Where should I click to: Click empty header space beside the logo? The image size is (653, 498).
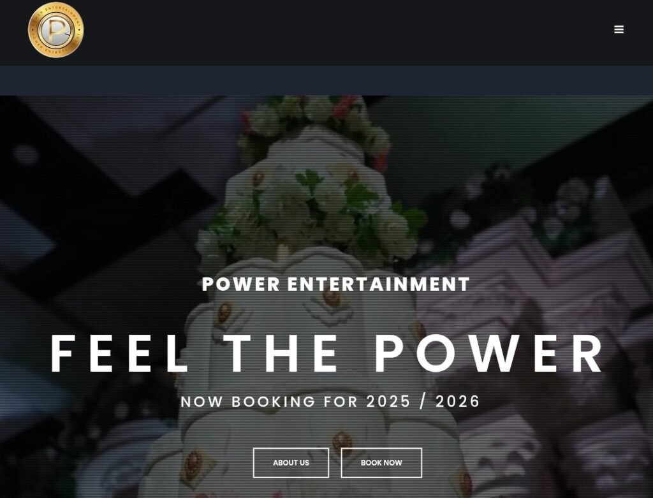point(333,31)
